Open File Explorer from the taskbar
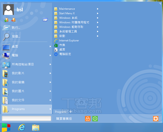The width and height of the screenshot is (163, 132). pos(36,127)
